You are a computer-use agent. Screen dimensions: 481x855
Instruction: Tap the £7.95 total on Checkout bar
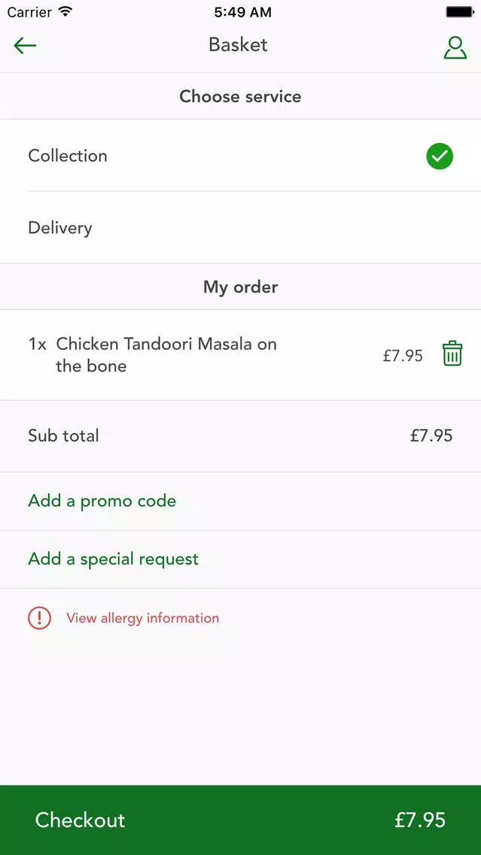click(x=420, y=820)
